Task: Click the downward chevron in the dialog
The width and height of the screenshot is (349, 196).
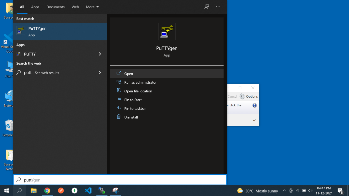Action: pos(254,120)
